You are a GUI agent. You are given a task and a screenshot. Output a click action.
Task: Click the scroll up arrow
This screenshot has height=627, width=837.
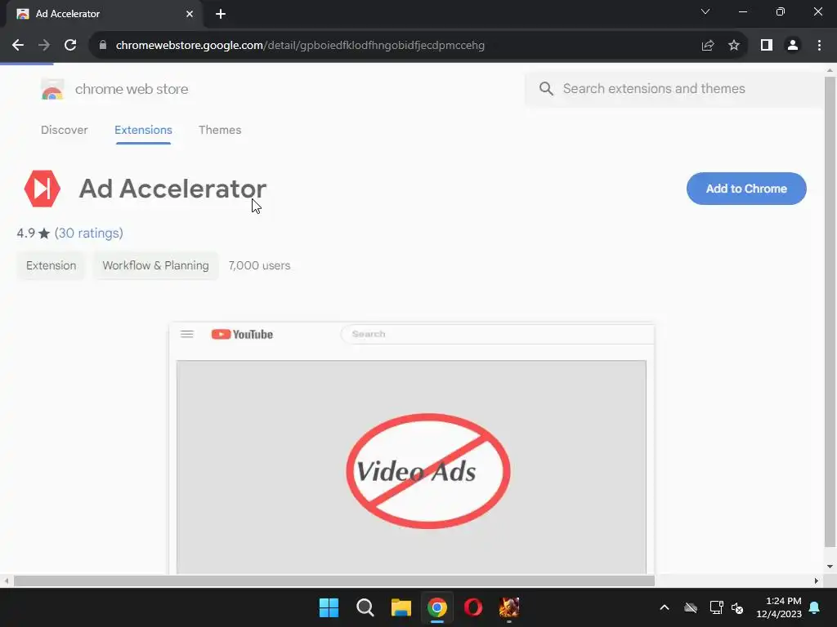[x=830, y=70]
